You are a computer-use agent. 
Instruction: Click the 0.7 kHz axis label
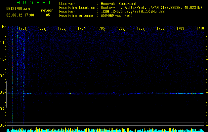tap(3, 109)
